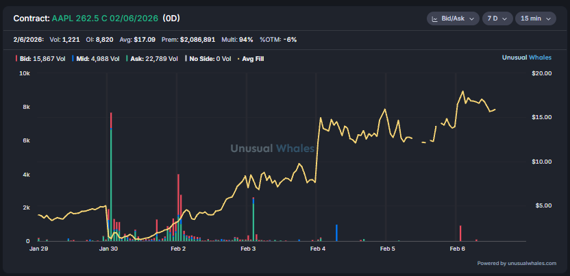This screenshot has height=276, width=570.
Task: Click the Powered by unusualwhales.com link
Action: [517, 263]
